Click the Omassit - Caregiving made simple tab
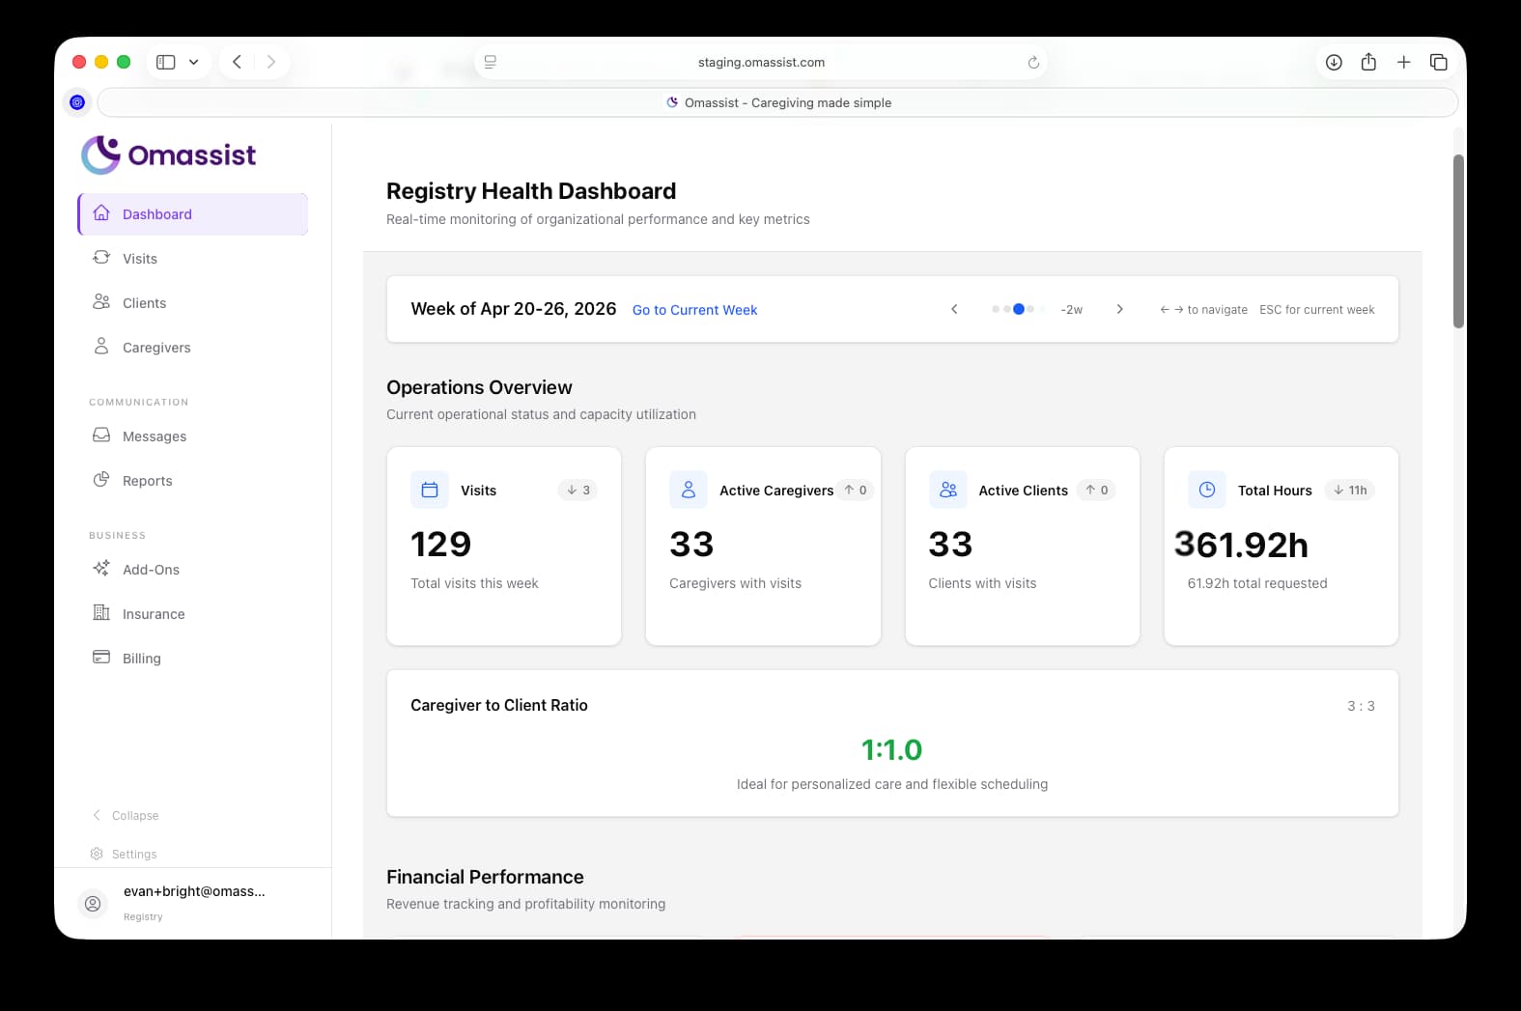This screenshot has width=1521, height=1011. [x=777, y=102]
